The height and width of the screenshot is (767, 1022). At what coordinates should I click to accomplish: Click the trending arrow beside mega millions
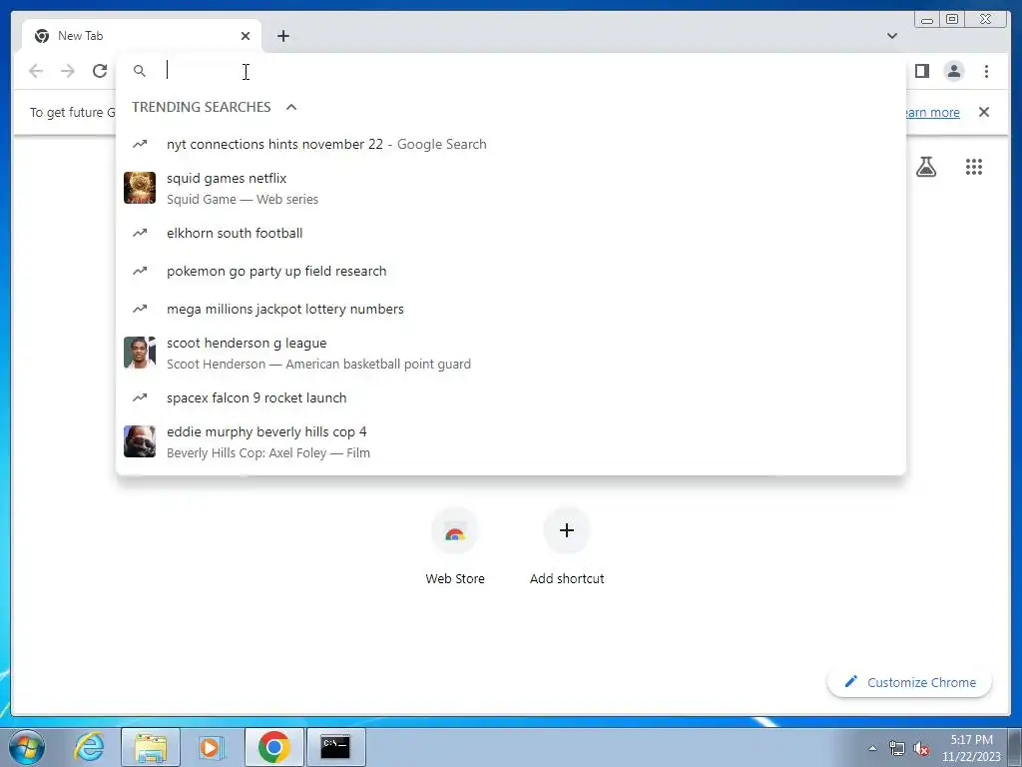tap(140, 309)
